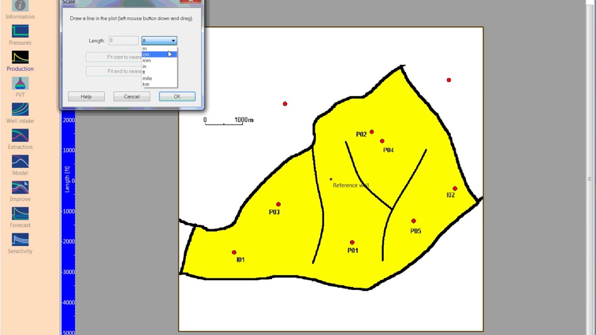This screenshot has height=335, width=596.
Task: Choose 'mile' in the unit list
Action: tap(159, 79)
